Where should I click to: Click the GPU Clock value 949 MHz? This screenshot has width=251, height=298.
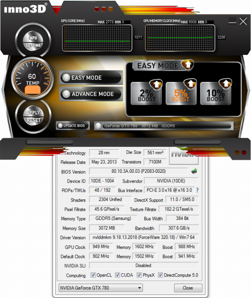click(101, 247)
